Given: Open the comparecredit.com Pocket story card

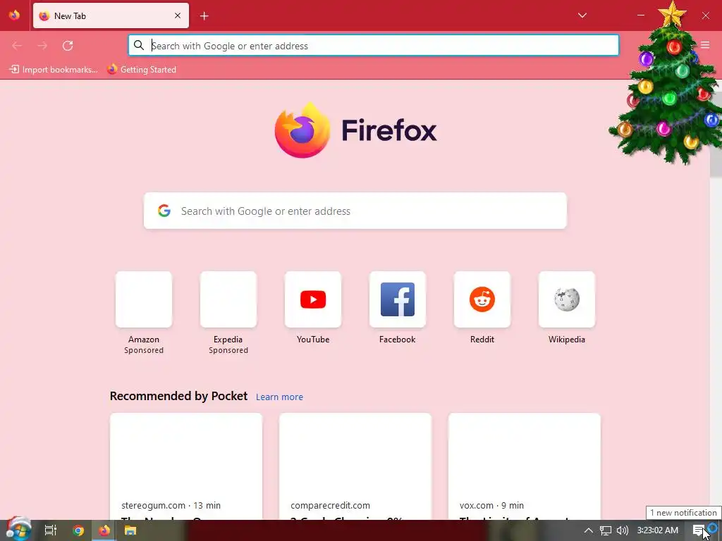Looking at the screenshot, I should point(355,466).
